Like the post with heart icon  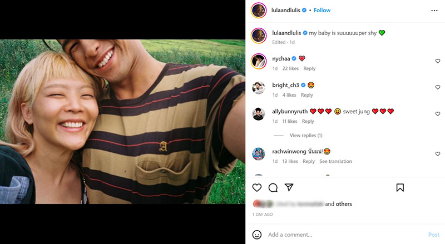click(x=257, y=188)
